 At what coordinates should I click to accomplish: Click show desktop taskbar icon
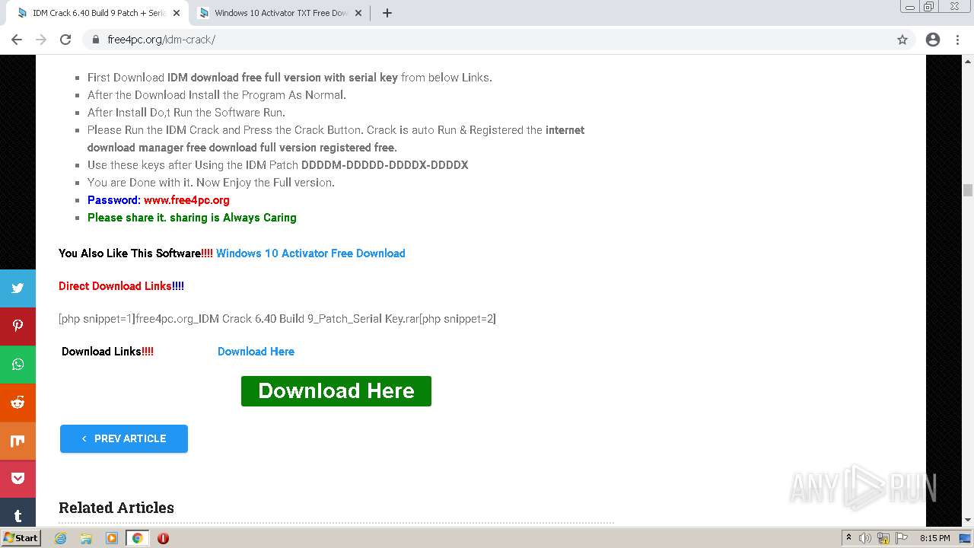pyautogui.click(x=965, y=538)
